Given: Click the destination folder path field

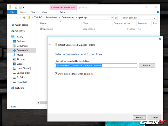Looking at the screenshot, I should point(96,66).
